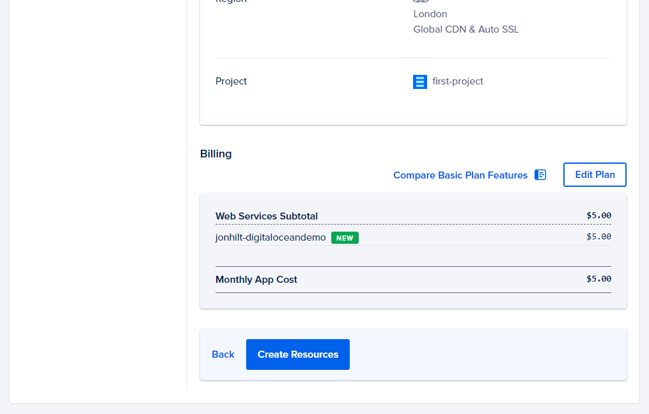This screenshot has height=414, width=649.
Task: Click the Web Services Subtotal label
Action: pos(267,216)
